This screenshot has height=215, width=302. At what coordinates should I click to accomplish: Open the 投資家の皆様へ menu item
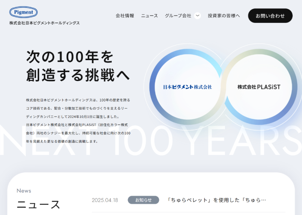coord(224,16)
